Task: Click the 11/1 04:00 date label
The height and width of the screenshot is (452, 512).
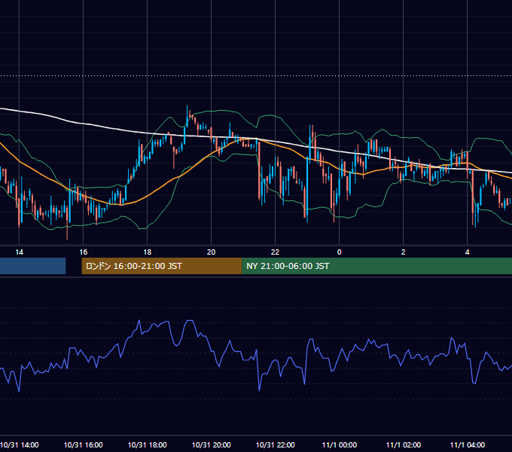Action: coord(468,444)
